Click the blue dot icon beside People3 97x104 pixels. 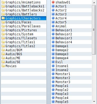tap(53, 94)
